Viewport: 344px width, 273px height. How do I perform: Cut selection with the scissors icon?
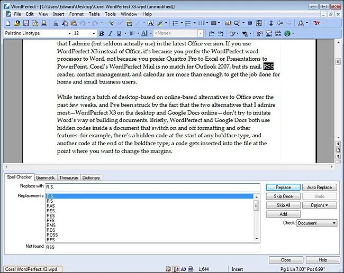56,23
